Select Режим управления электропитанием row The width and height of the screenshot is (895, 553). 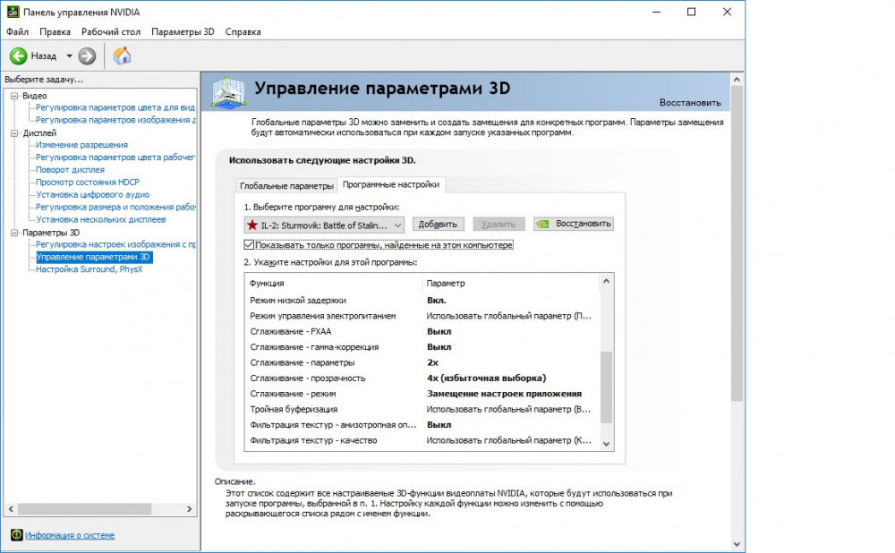422,316
